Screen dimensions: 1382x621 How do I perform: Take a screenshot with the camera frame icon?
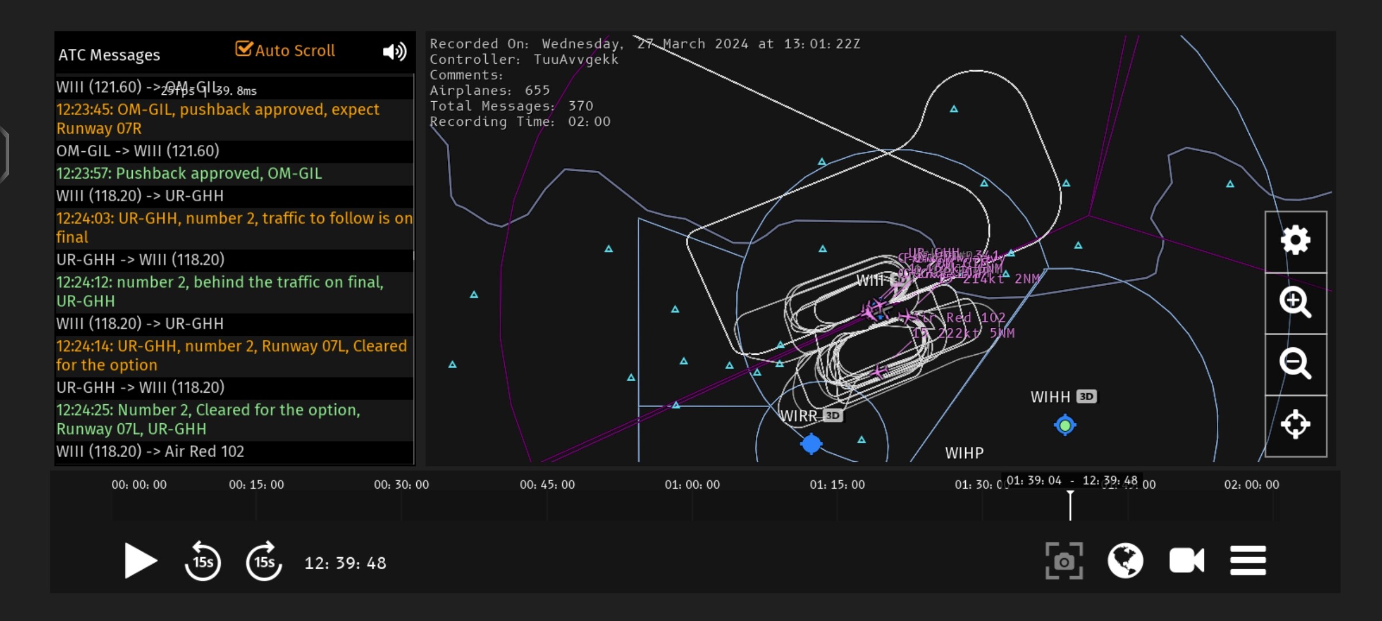pyautogui.click(x=1064, y=561)
